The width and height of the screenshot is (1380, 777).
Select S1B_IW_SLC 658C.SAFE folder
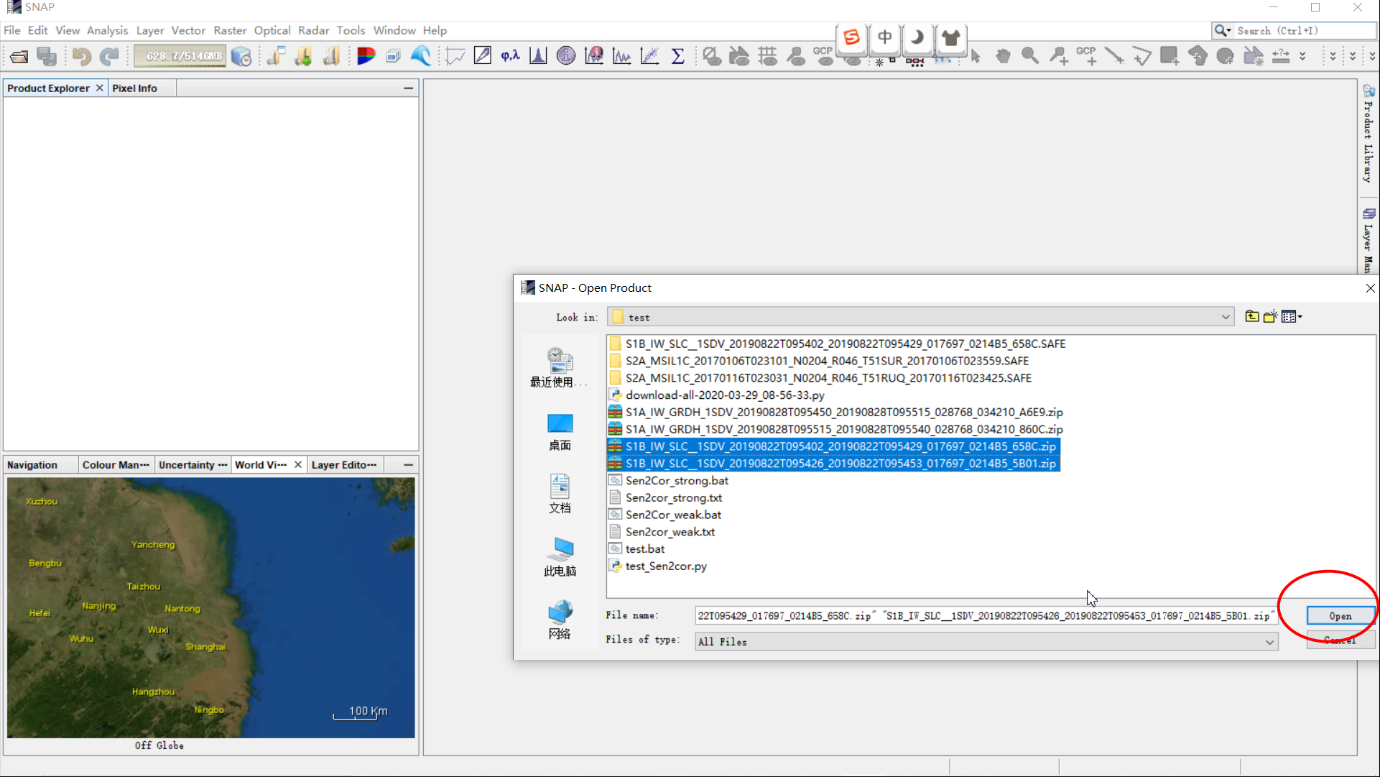[x=837, y=344]
